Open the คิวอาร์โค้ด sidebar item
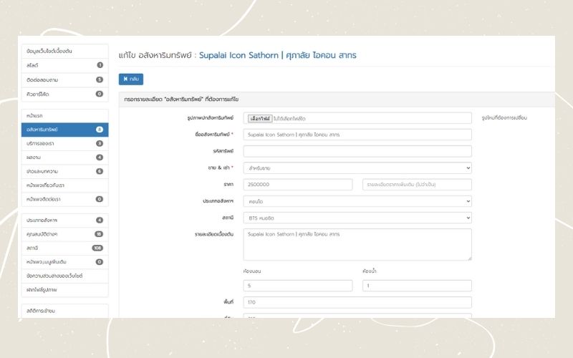 [65, 94]
